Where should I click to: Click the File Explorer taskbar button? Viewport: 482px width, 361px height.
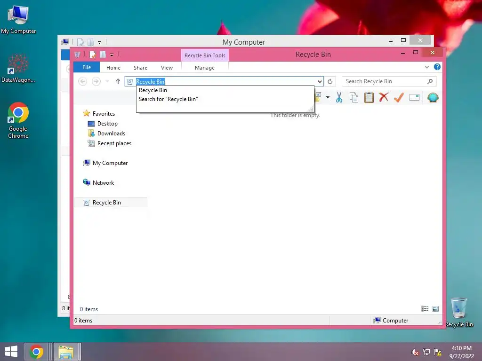click(66, 352)
